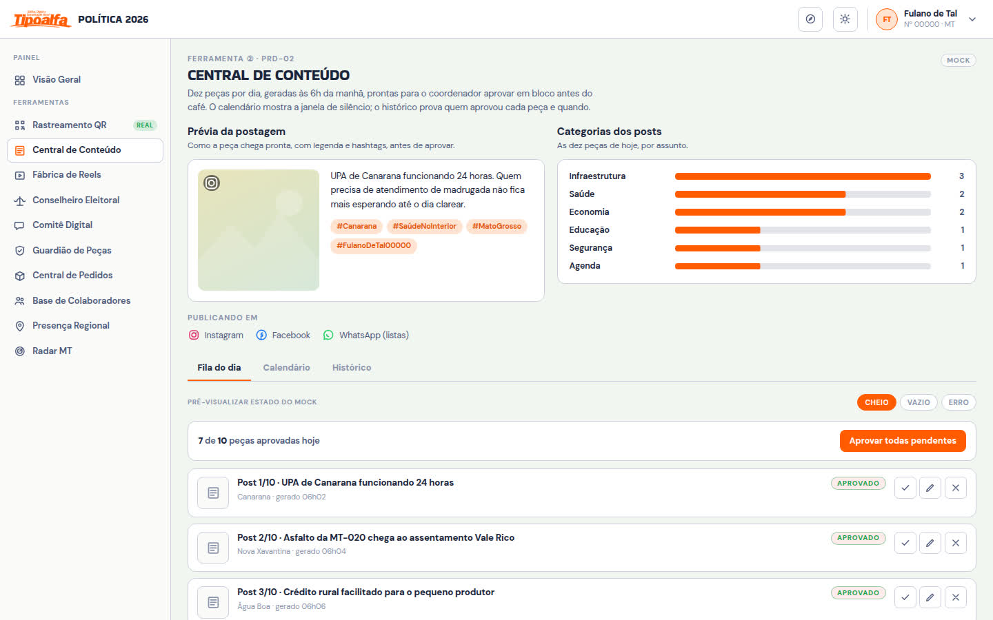Click the Central de Conteúdo sidebar icon
The height and width of the screenshot is (620, 993).
pos(20,150)
